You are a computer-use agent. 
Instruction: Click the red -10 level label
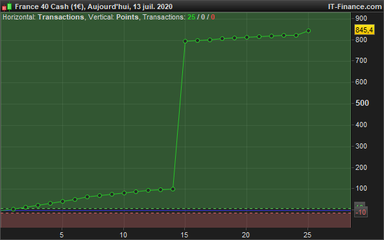(361, 212)
